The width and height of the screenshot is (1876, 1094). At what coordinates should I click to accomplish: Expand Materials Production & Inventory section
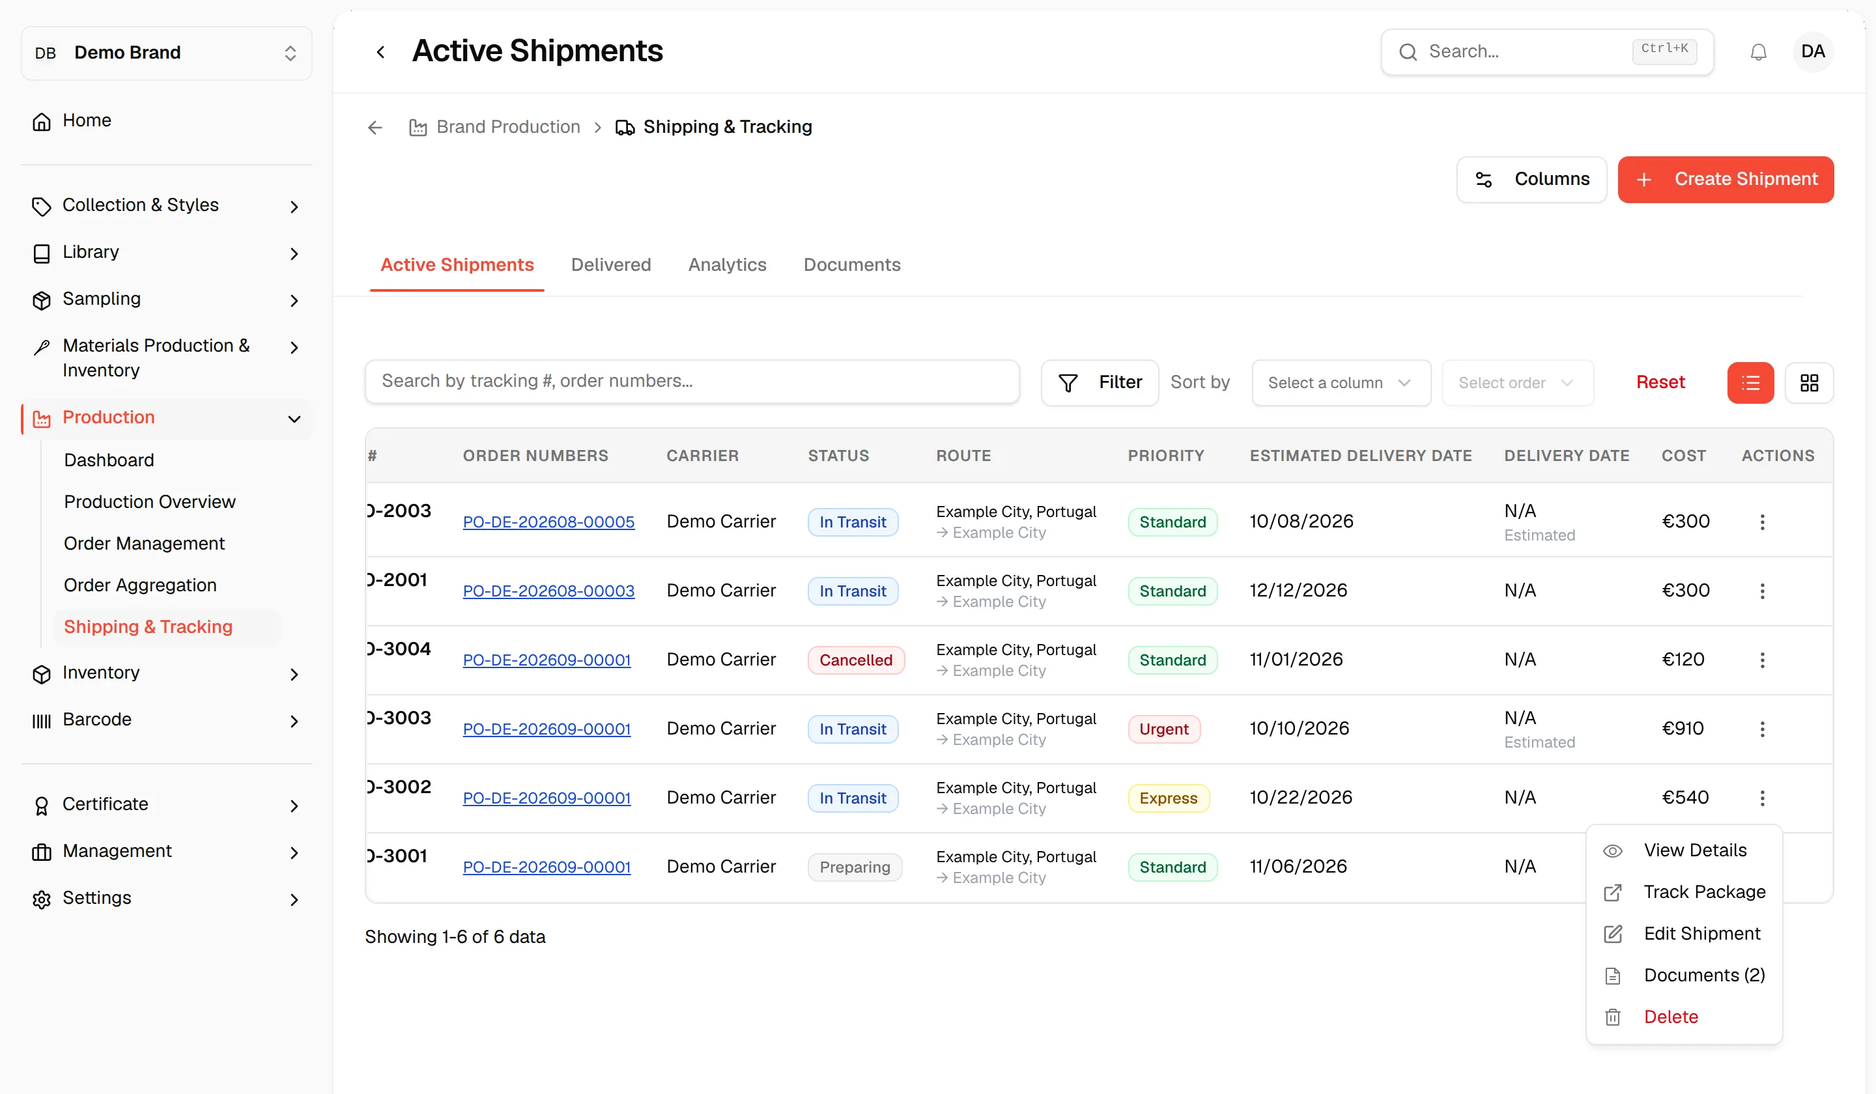coord(167,358)
